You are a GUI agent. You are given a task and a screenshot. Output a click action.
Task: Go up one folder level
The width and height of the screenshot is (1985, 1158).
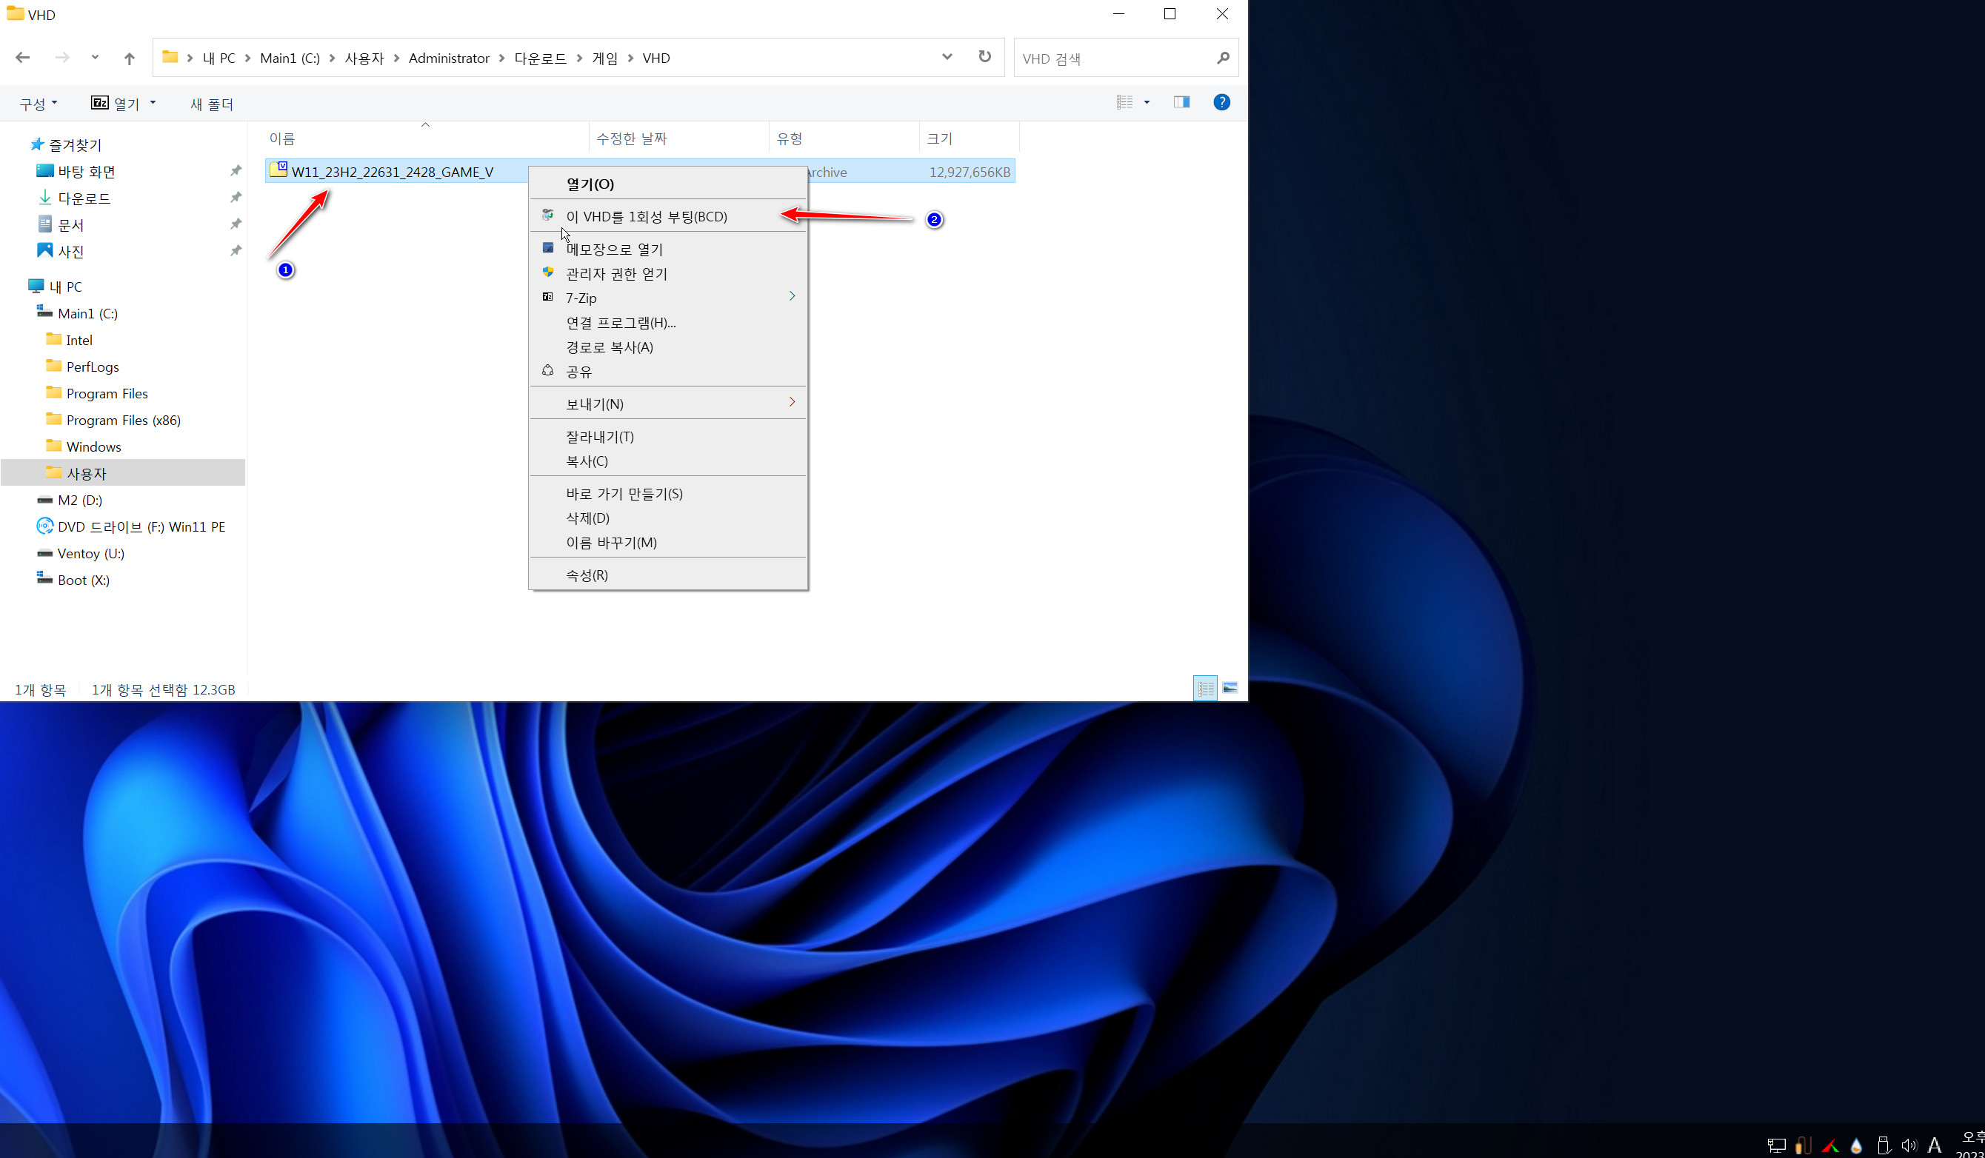tap(130, 58)
